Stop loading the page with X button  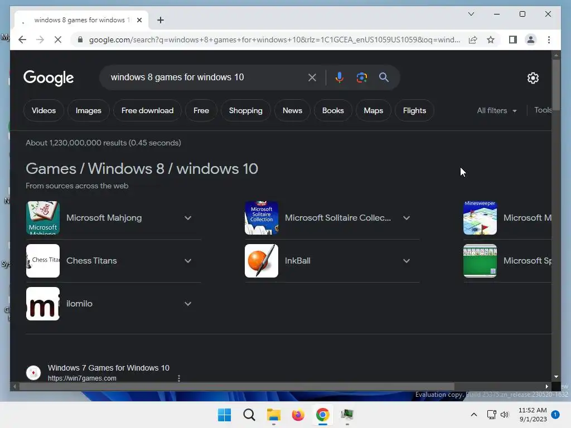(x=58, y=40)
